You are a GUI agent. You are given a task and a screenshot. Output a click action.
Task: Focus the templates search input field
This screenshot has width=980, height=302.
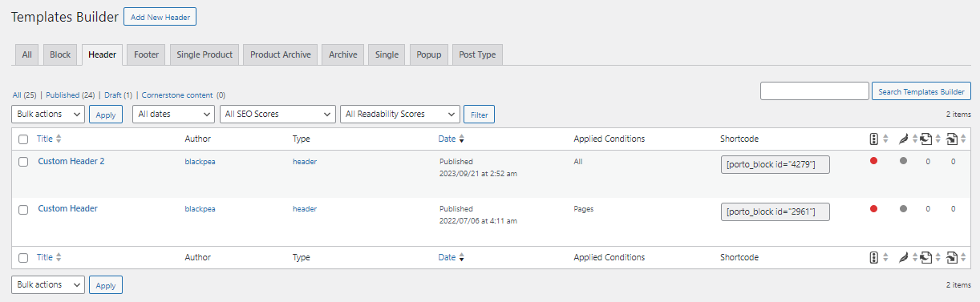[815, 91]
